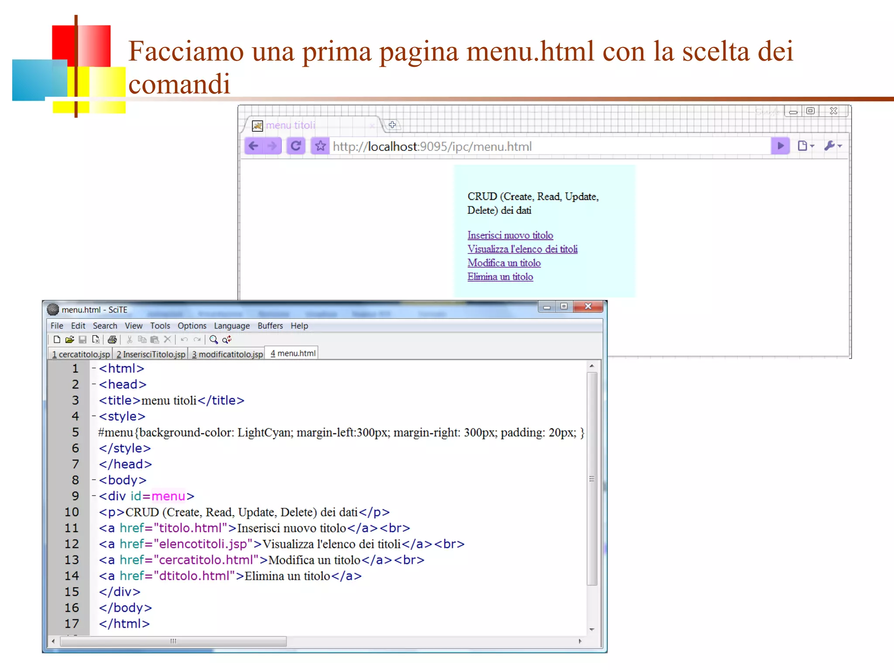Screen dimensions: 894x670
Task: Select the menu.html buffer tab
Action: (292, 353)
